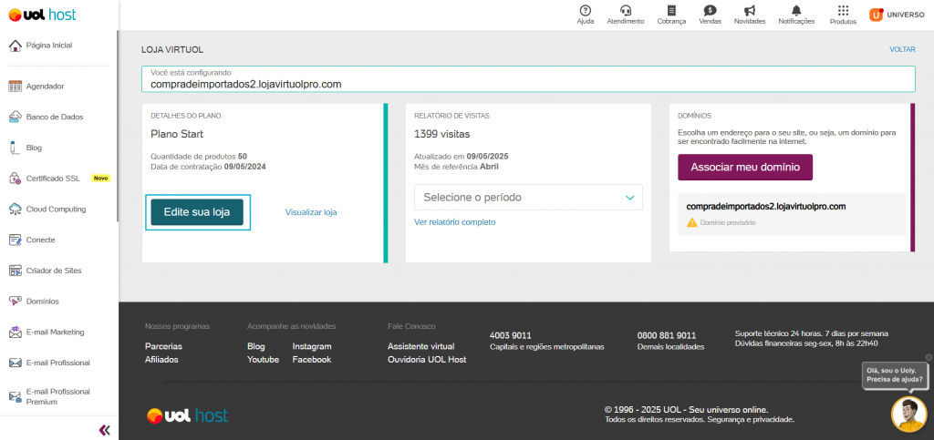Click the Domínios sidebar icon
934x440 pixels.
tap(16, 302)
